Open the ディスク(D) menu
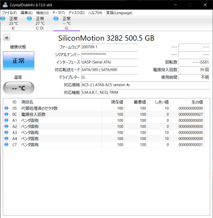213x218 pixels. (x=76, y=13)
